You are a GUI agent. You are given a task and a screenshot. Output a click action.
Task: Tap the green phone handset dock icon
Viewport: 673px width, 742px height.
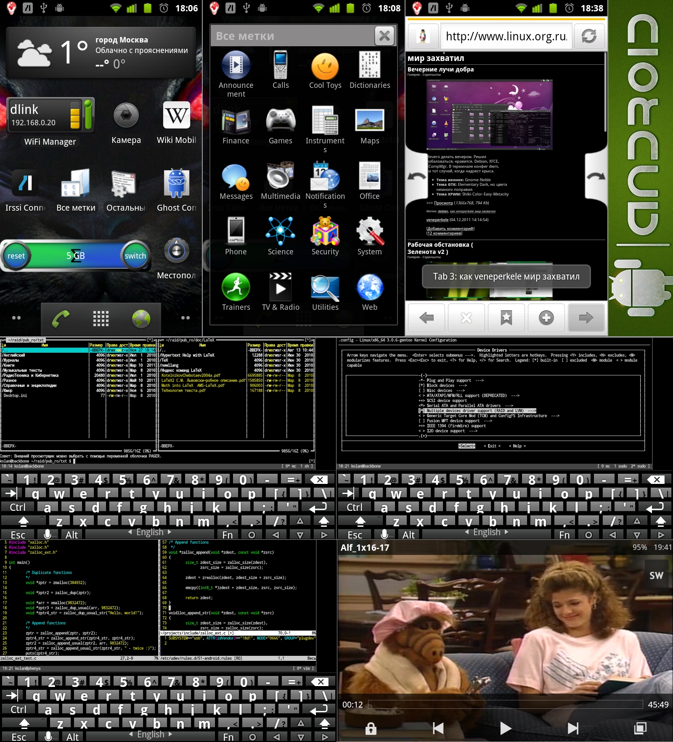61,319
